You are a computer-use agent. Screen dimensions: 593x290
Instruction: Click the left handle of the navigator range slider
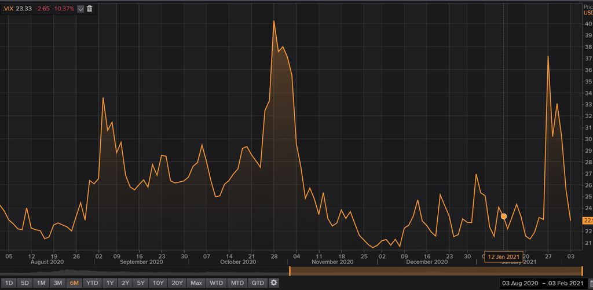(x=290, y=271)
